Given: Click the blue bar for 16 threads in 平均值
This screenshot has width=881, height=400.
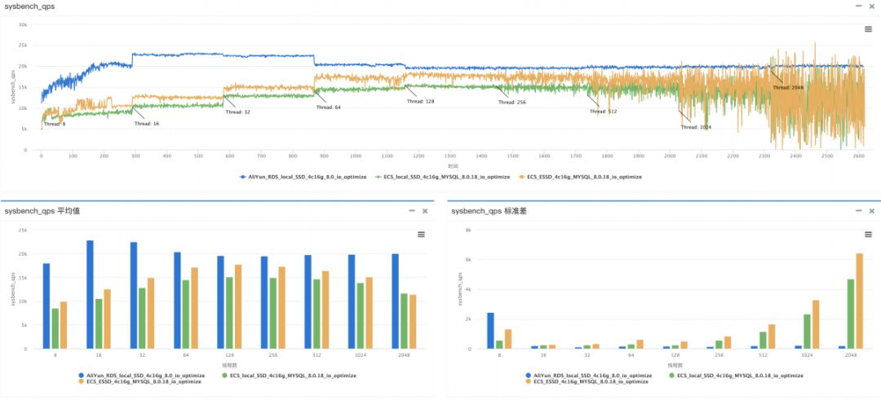Looking at the screenshot, I should pyautogui.click(x=90, y=294).
